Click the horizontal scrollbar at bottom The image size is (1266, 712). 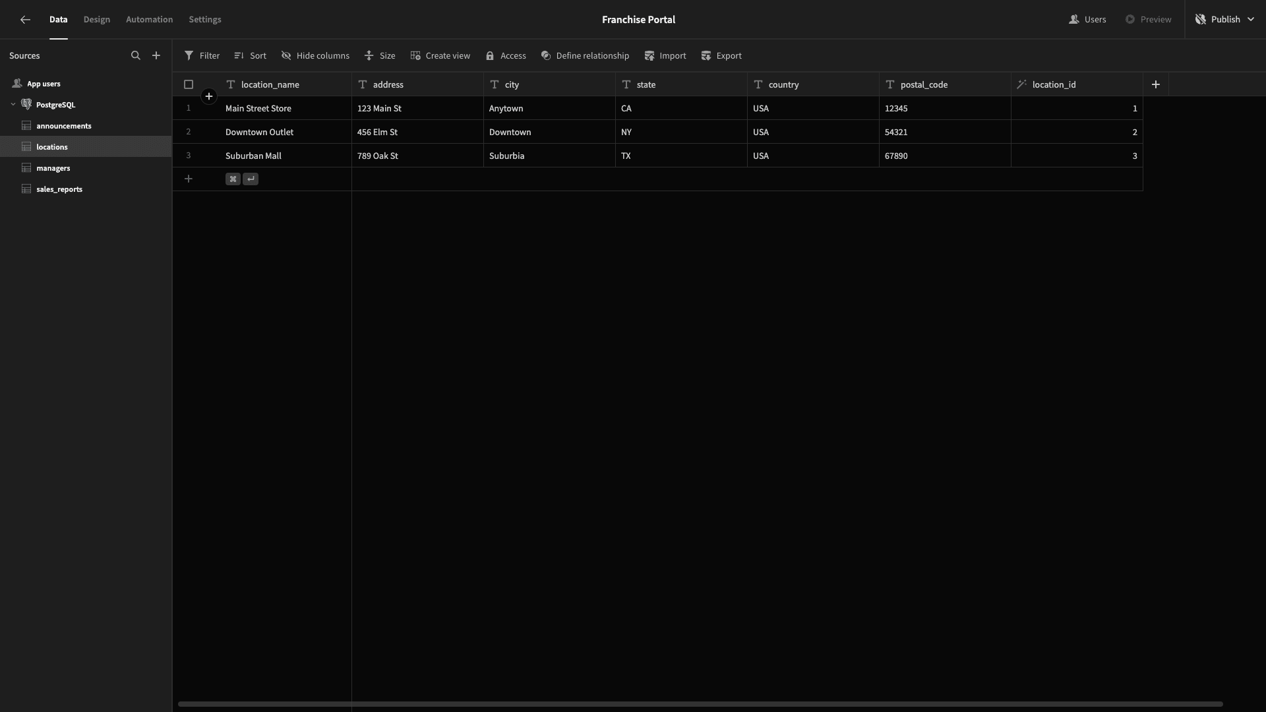[700, 704]
